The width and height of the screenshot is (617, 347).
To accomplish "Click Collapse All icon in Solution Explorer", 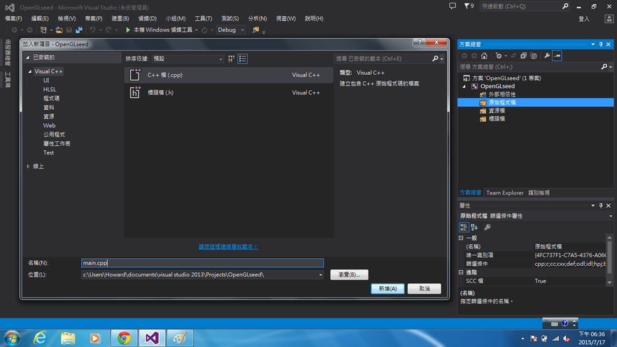I will tap(523, 56).
